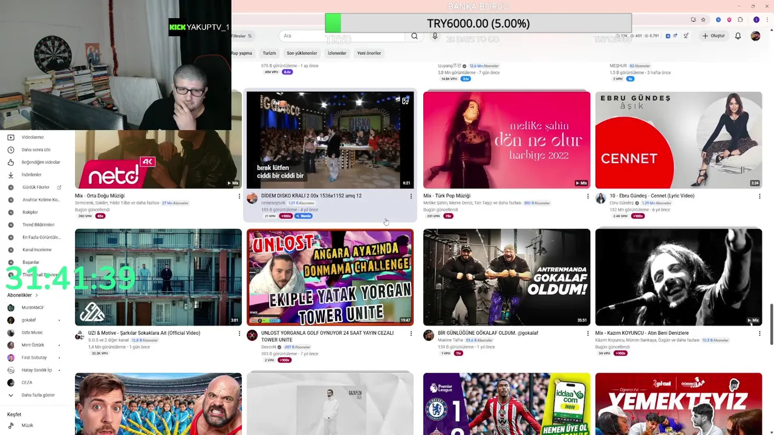Viewport: 774px width, 435px height.
Task: Open YEMEKTEYİZ video thumbnail
Action: click(678, 404)
